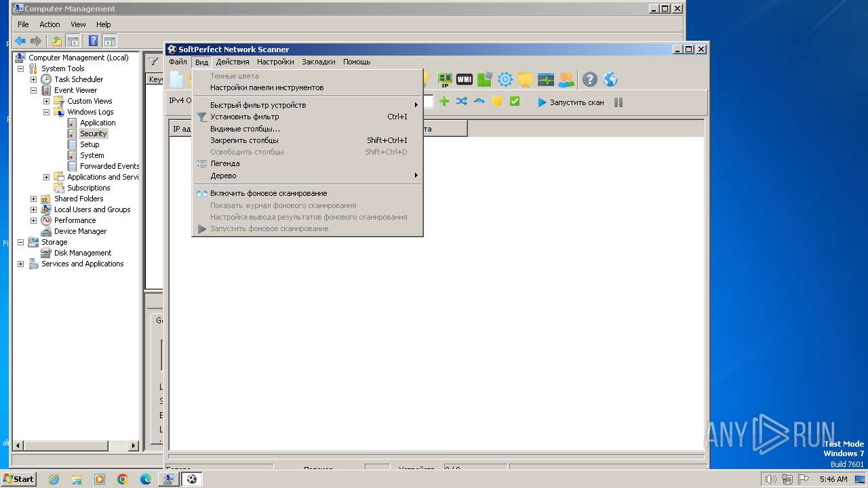Toggle Show/Hide Action Pane icon

click(109, 41)
